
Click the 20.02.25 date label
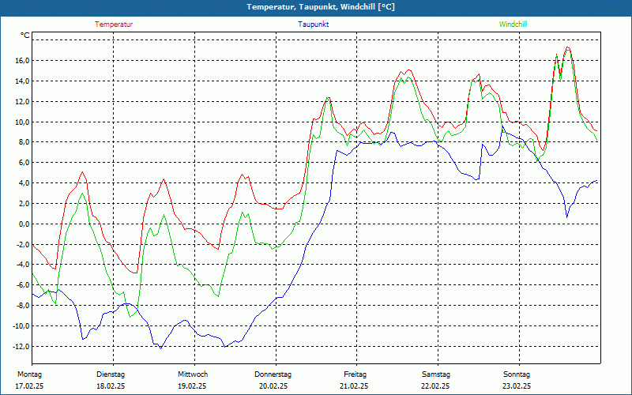pos(273,386)
